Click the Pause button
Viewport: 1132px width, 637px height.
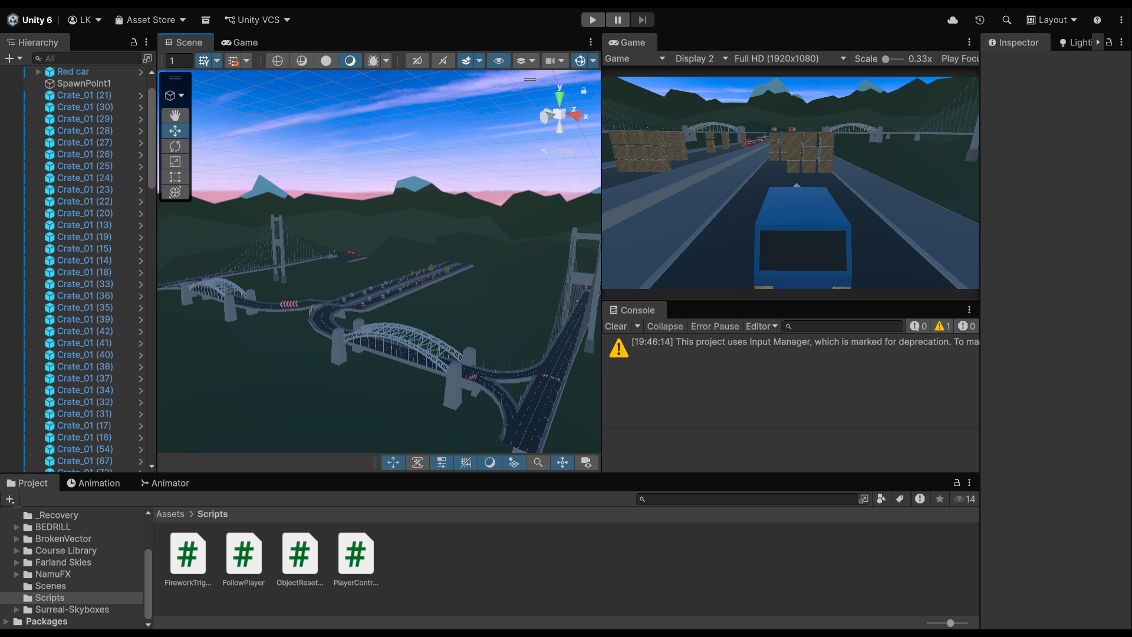[617, 20]
